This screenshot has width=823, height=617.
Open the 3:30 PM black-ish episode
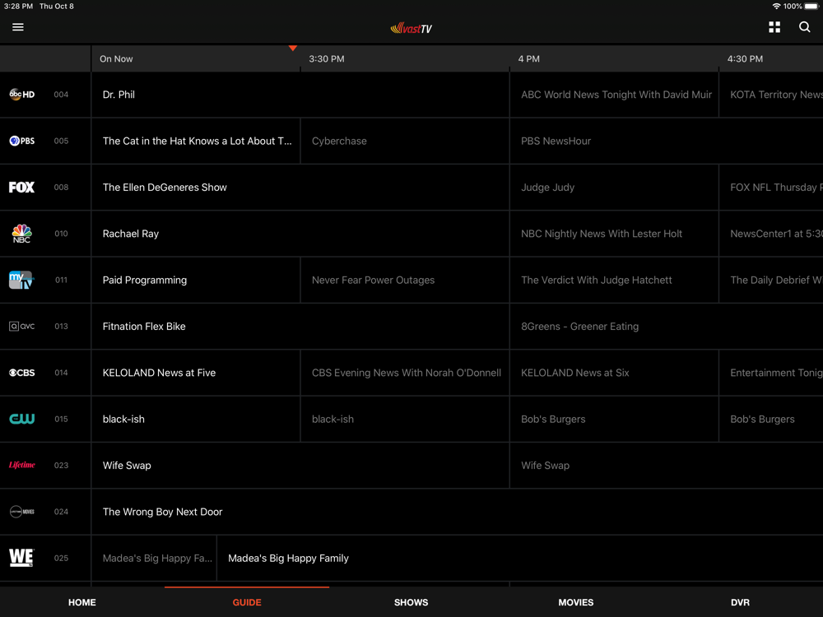(x=405, y=419)
